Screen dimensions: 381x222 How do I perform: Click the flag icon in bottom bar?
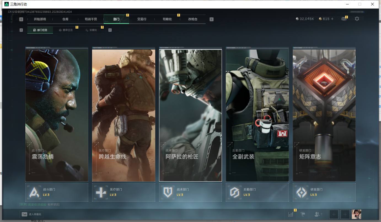[x=303, y=214]
